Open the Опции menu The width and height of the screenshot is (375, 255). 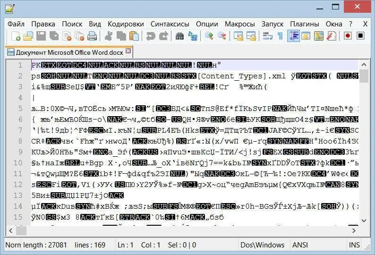pos(207,24)
